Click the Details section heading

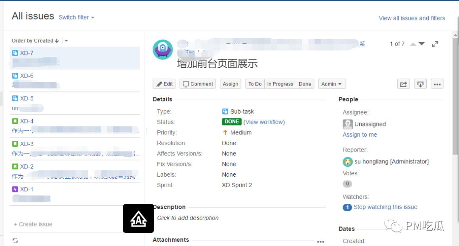(x=162, y=100)
